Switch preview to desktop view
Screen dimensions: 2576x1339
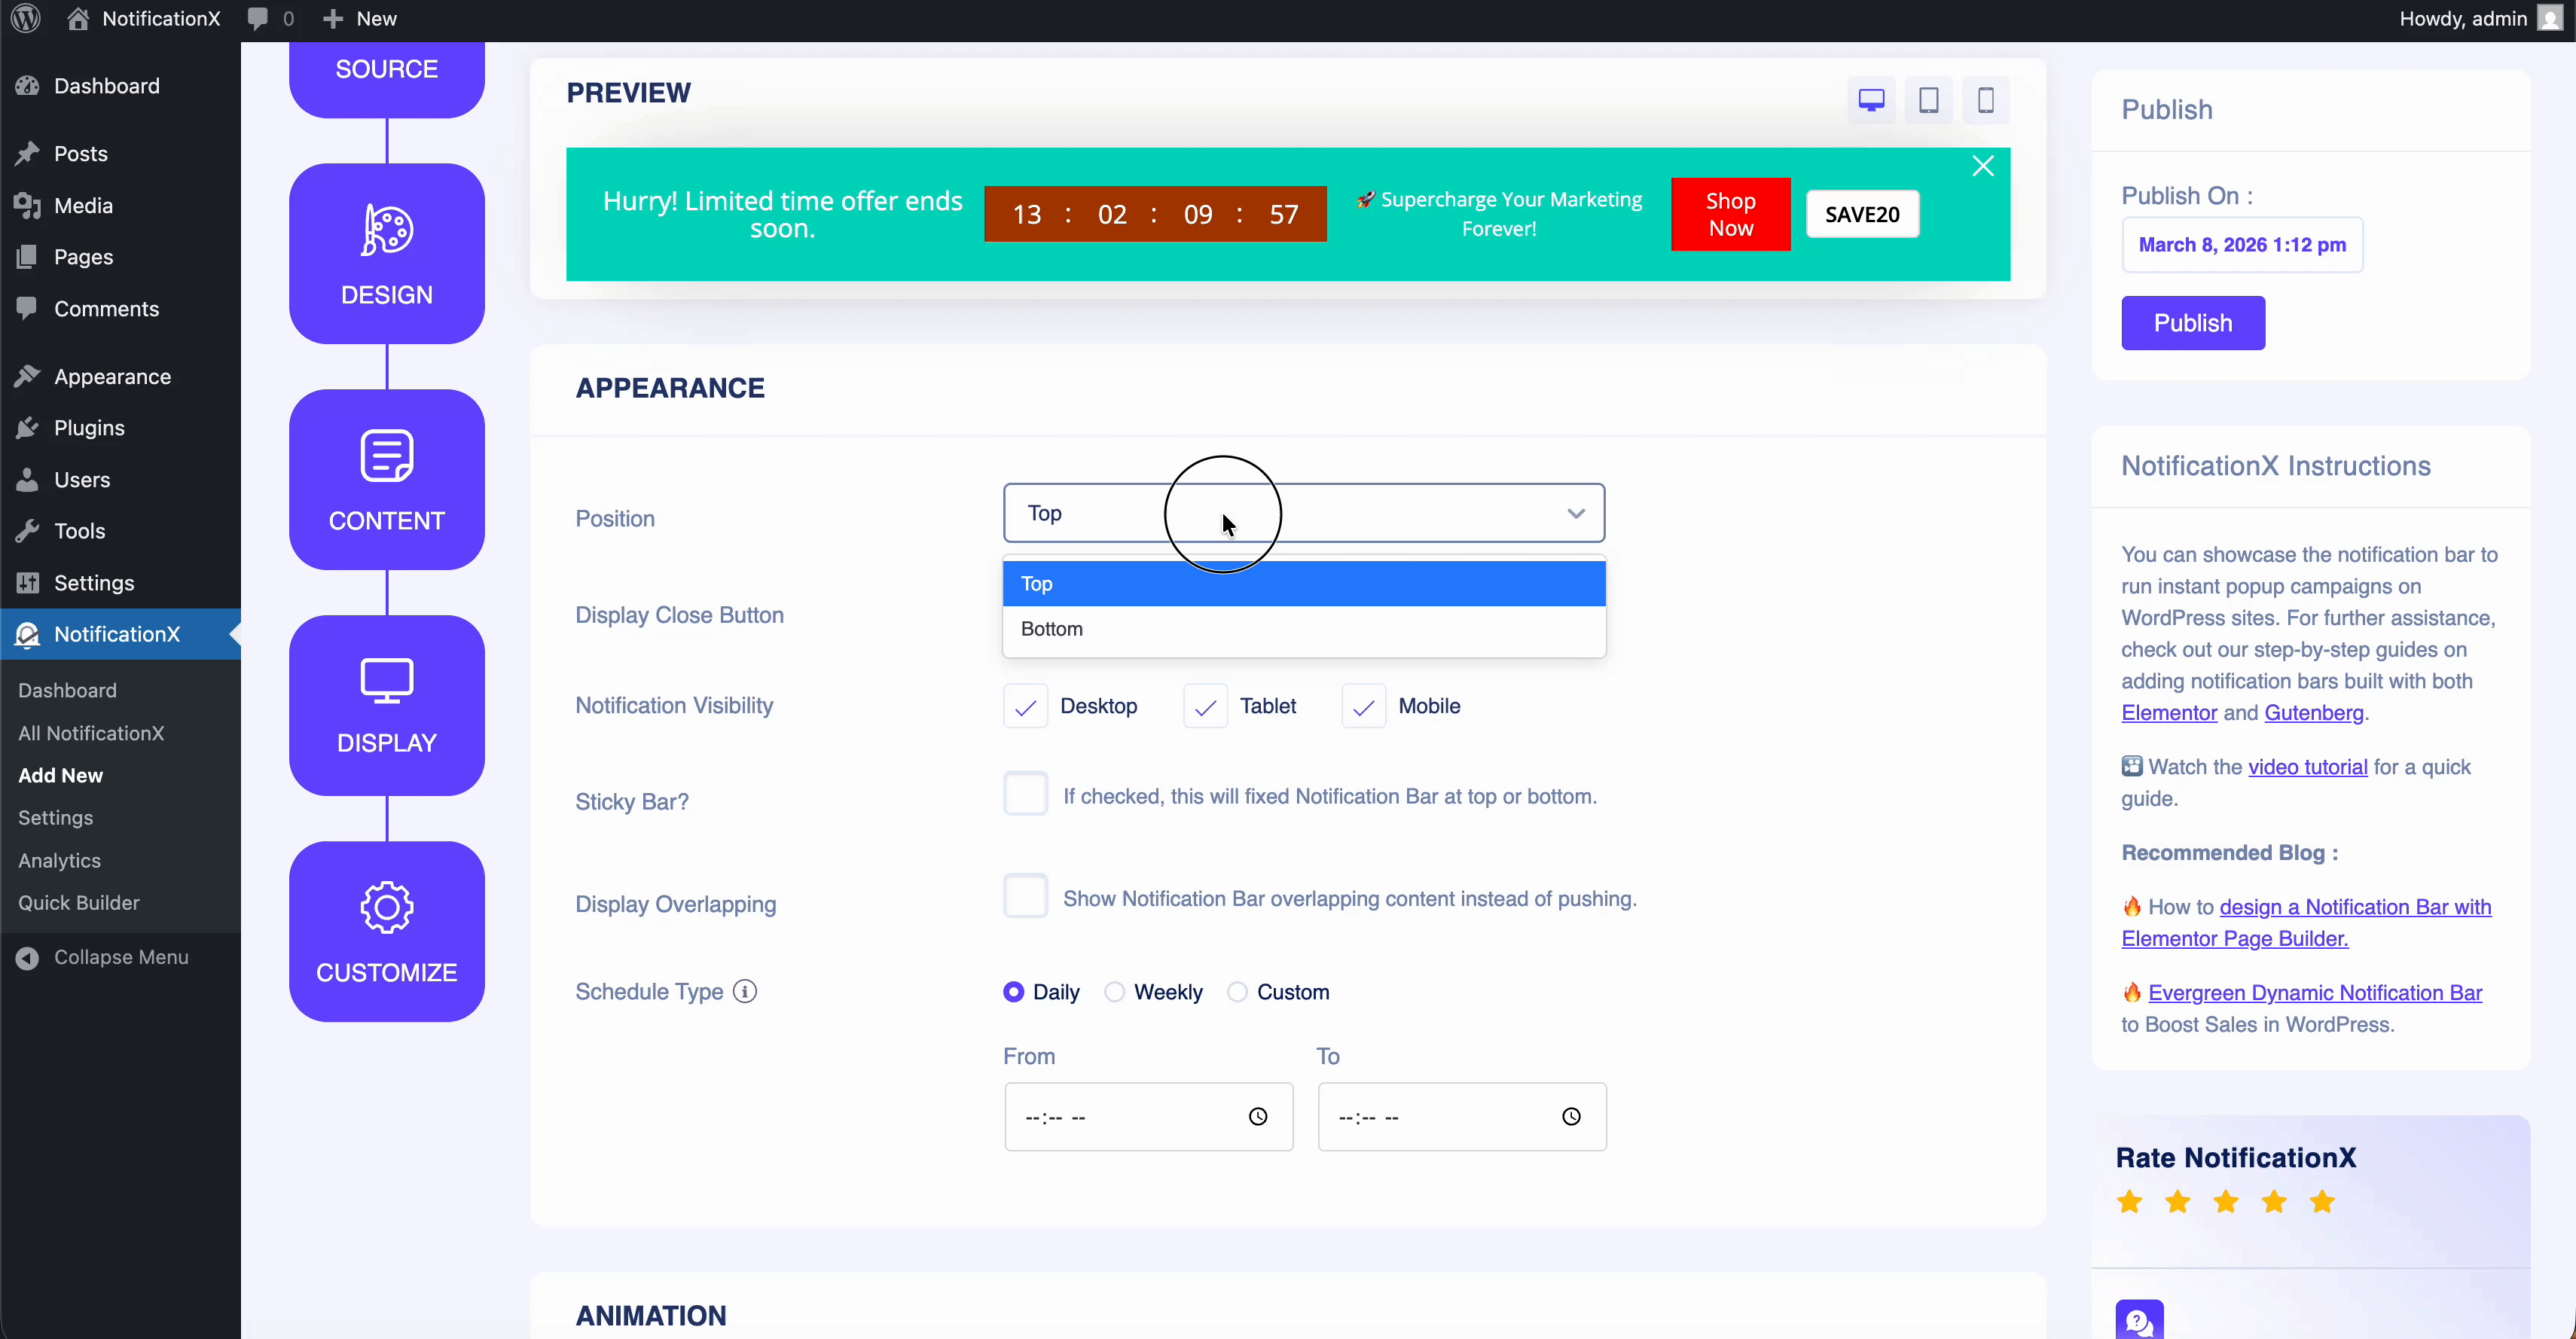[1871, 100]
